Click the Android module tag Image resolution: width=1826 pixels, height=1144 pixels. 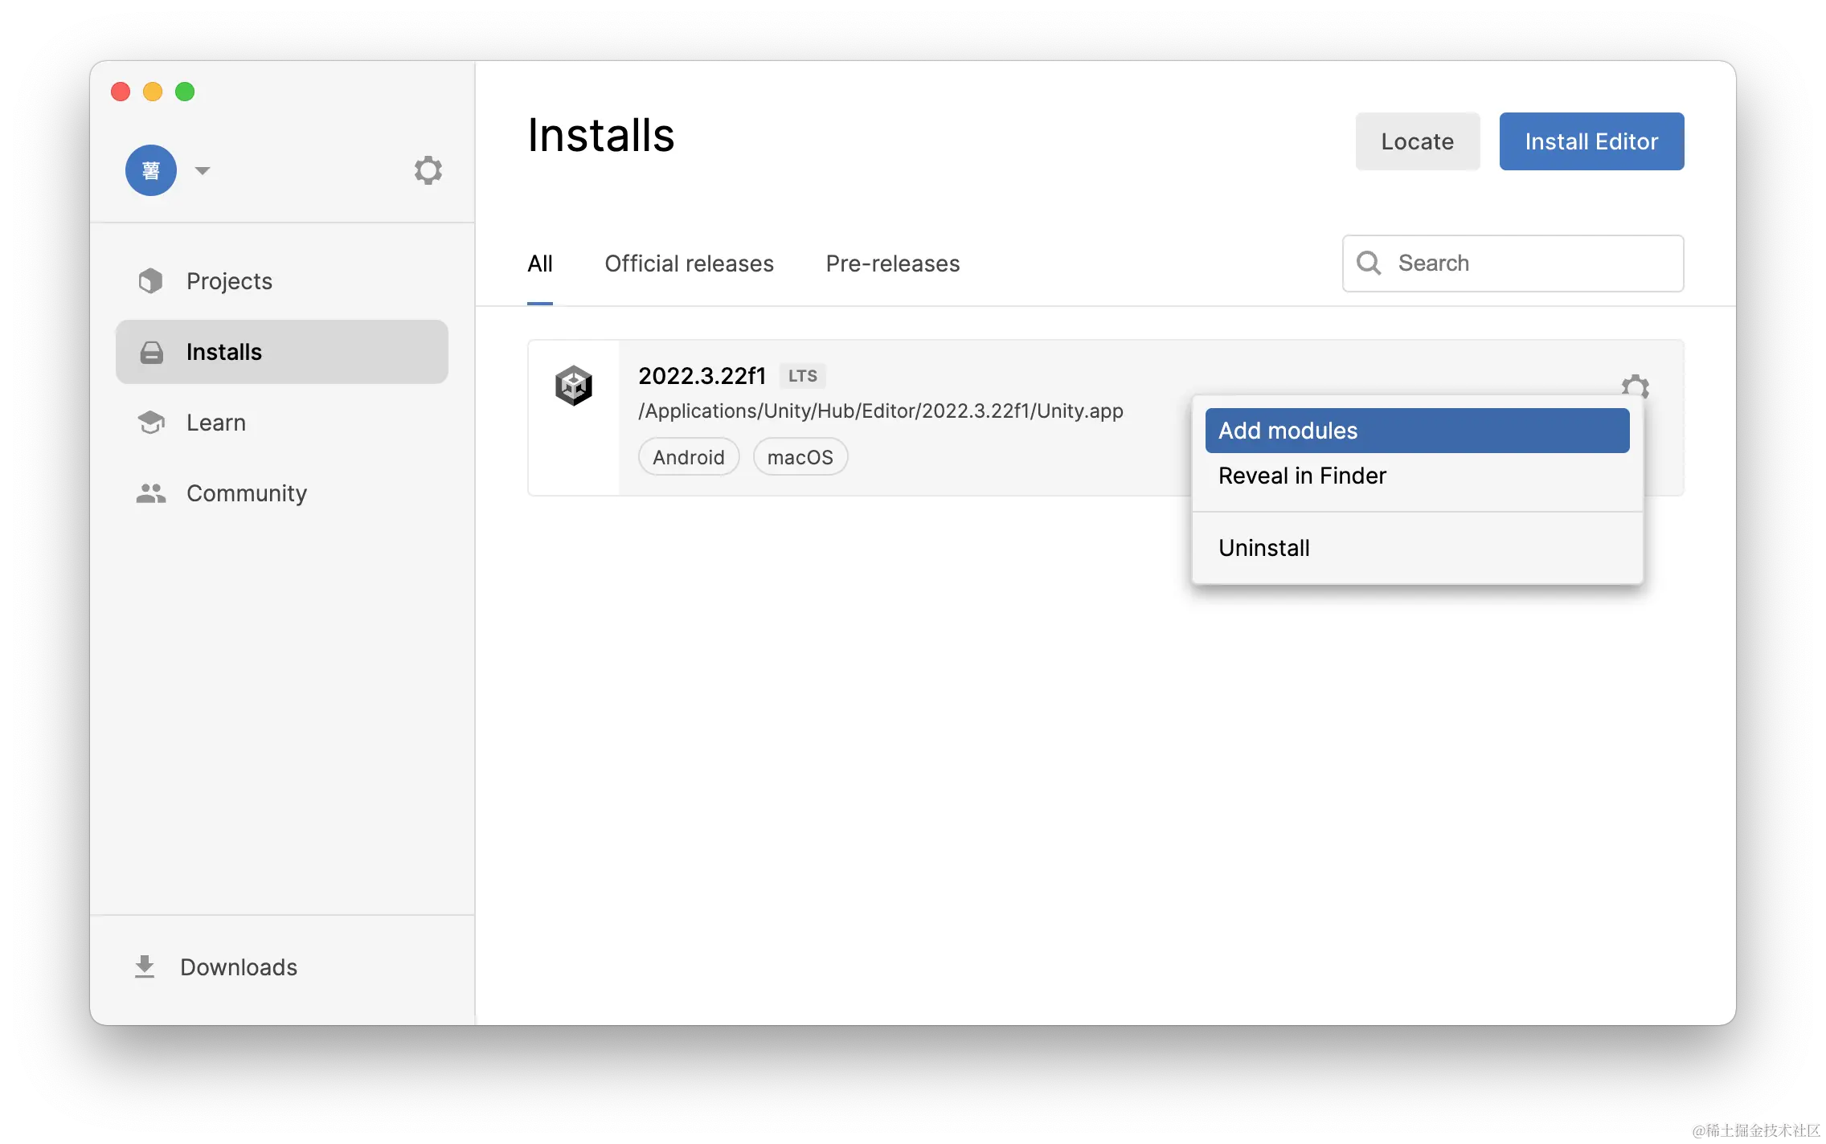click(688, 457)
